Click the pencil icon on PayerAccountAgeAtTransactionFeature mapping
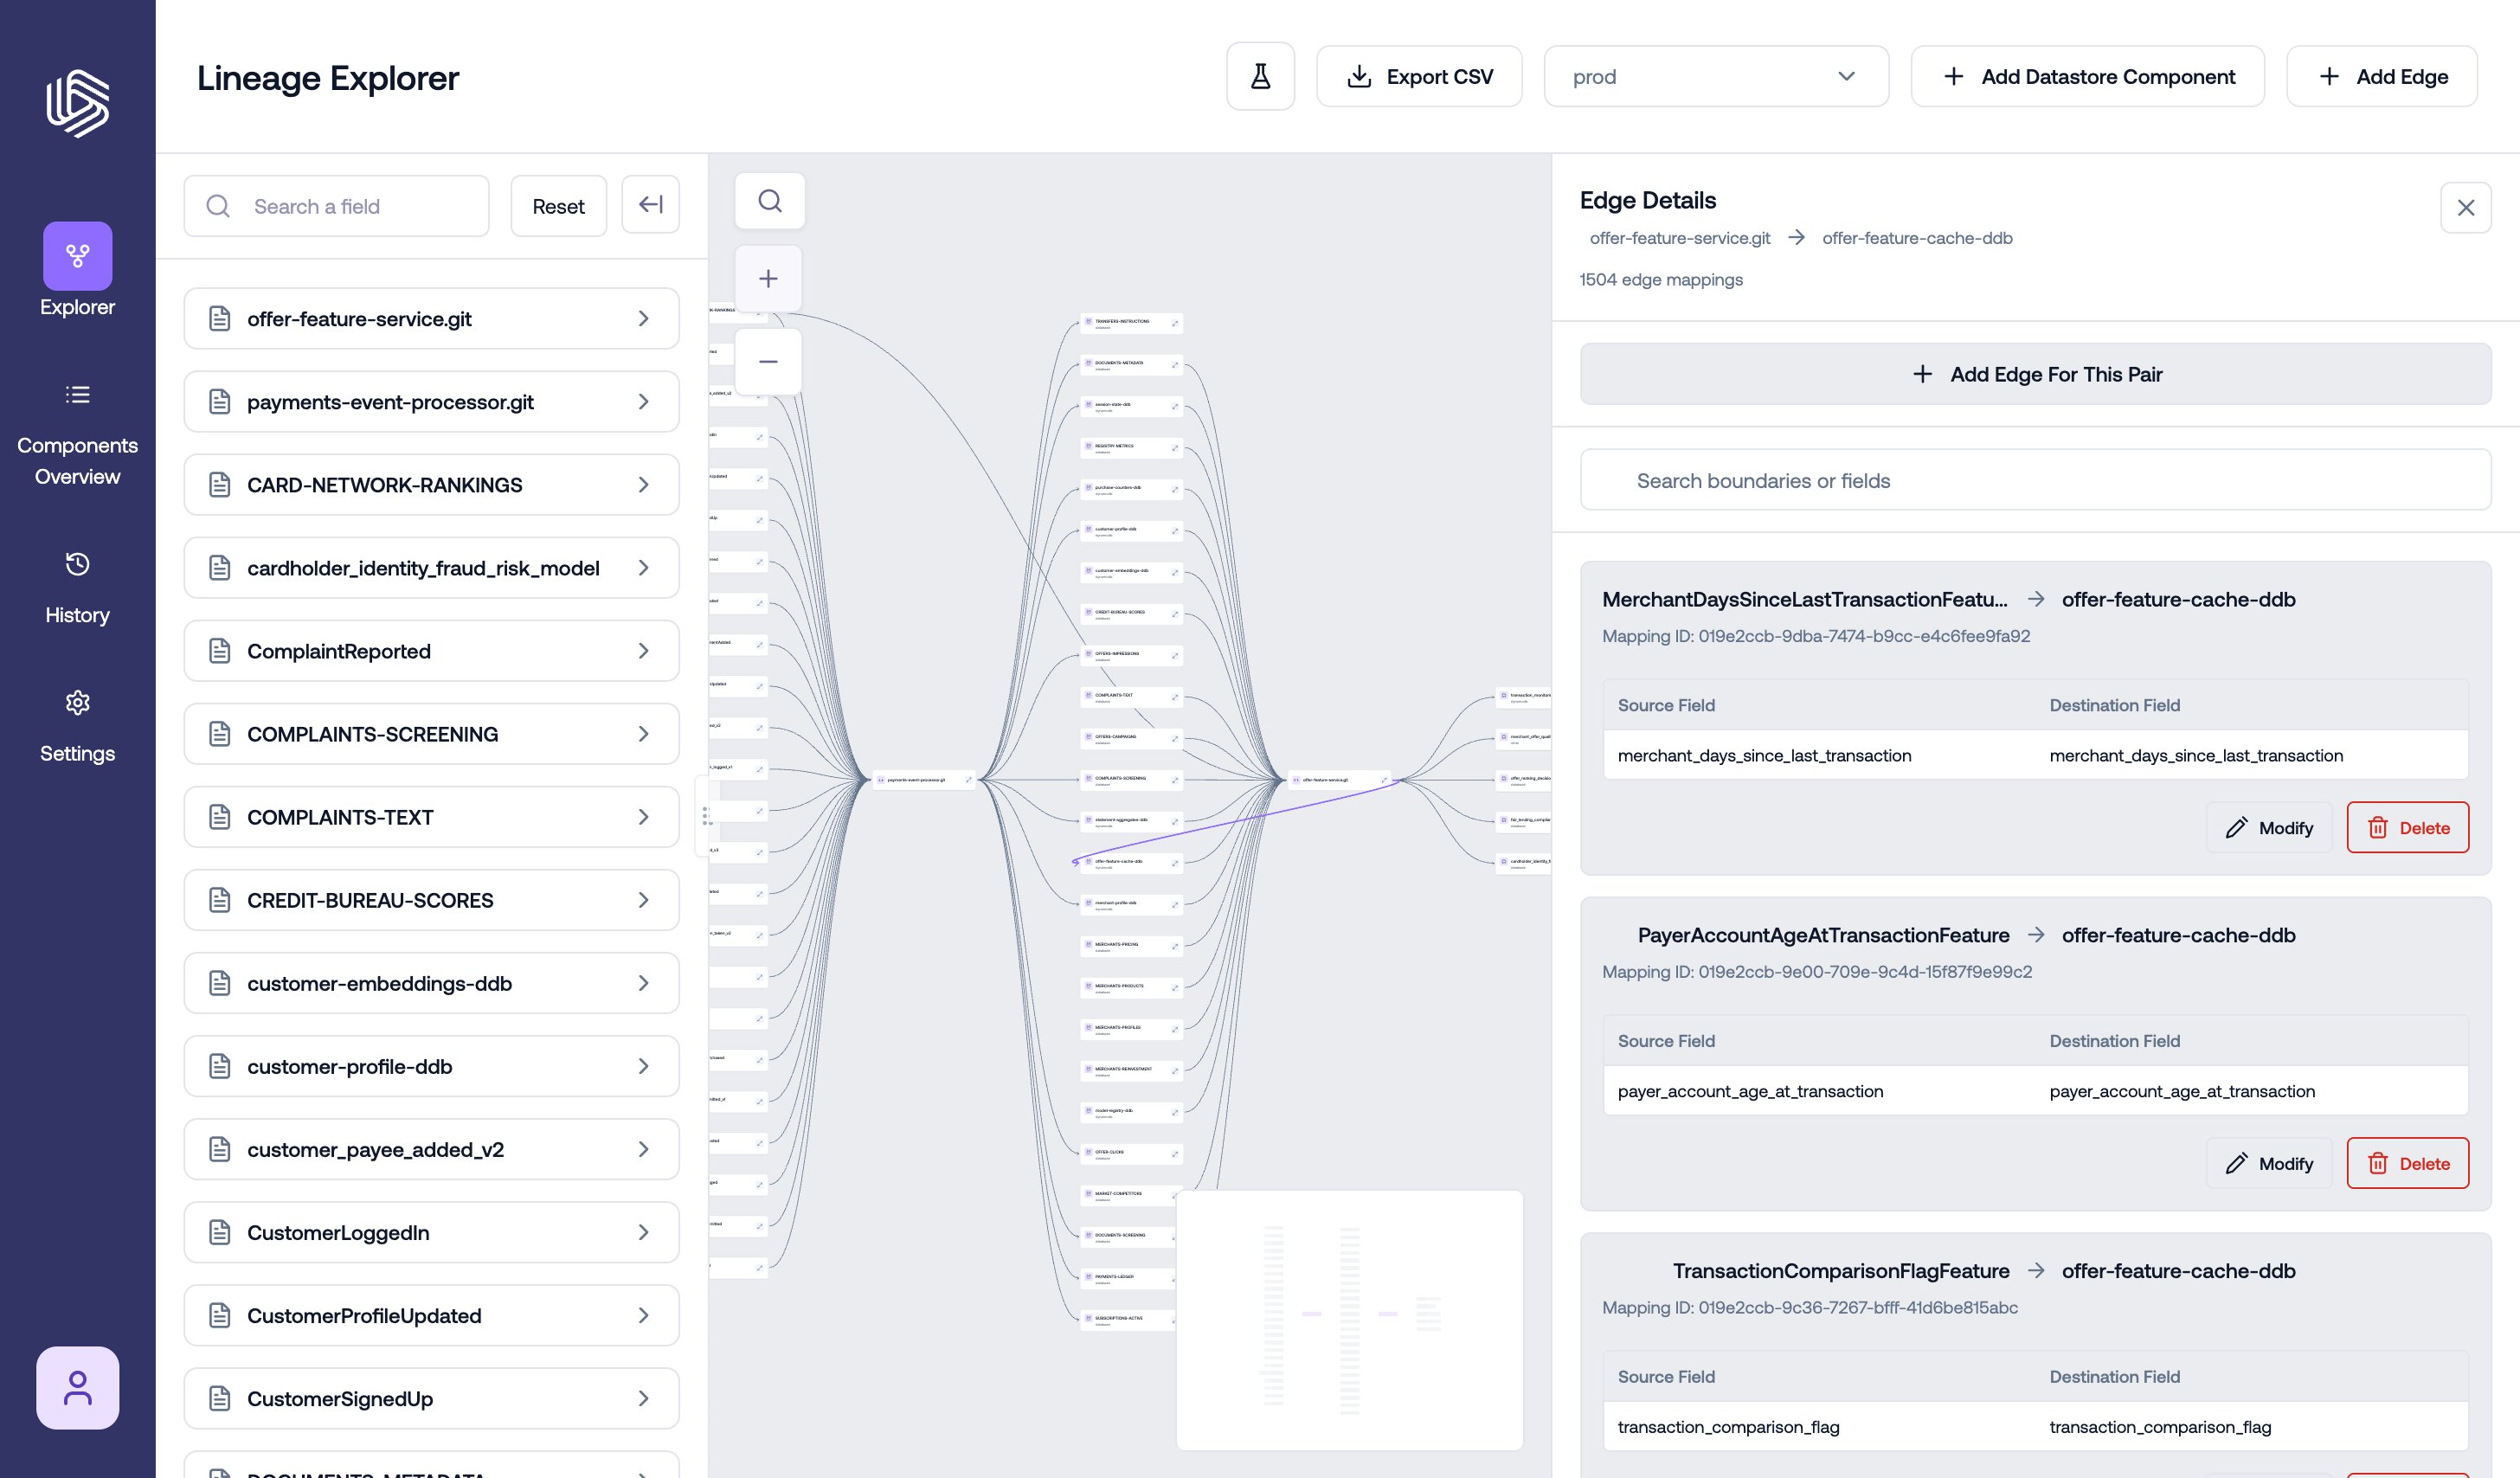Image resolution: width=2520 pixels, height=1478 pixels. [2236, 1164]
